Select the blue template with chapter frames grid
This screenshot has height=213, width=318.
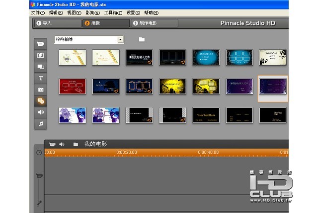(x=239, y=57)
